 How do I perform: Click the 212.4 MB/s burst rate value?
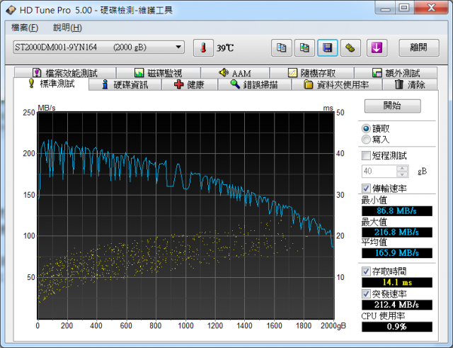[x=397, y=305]
